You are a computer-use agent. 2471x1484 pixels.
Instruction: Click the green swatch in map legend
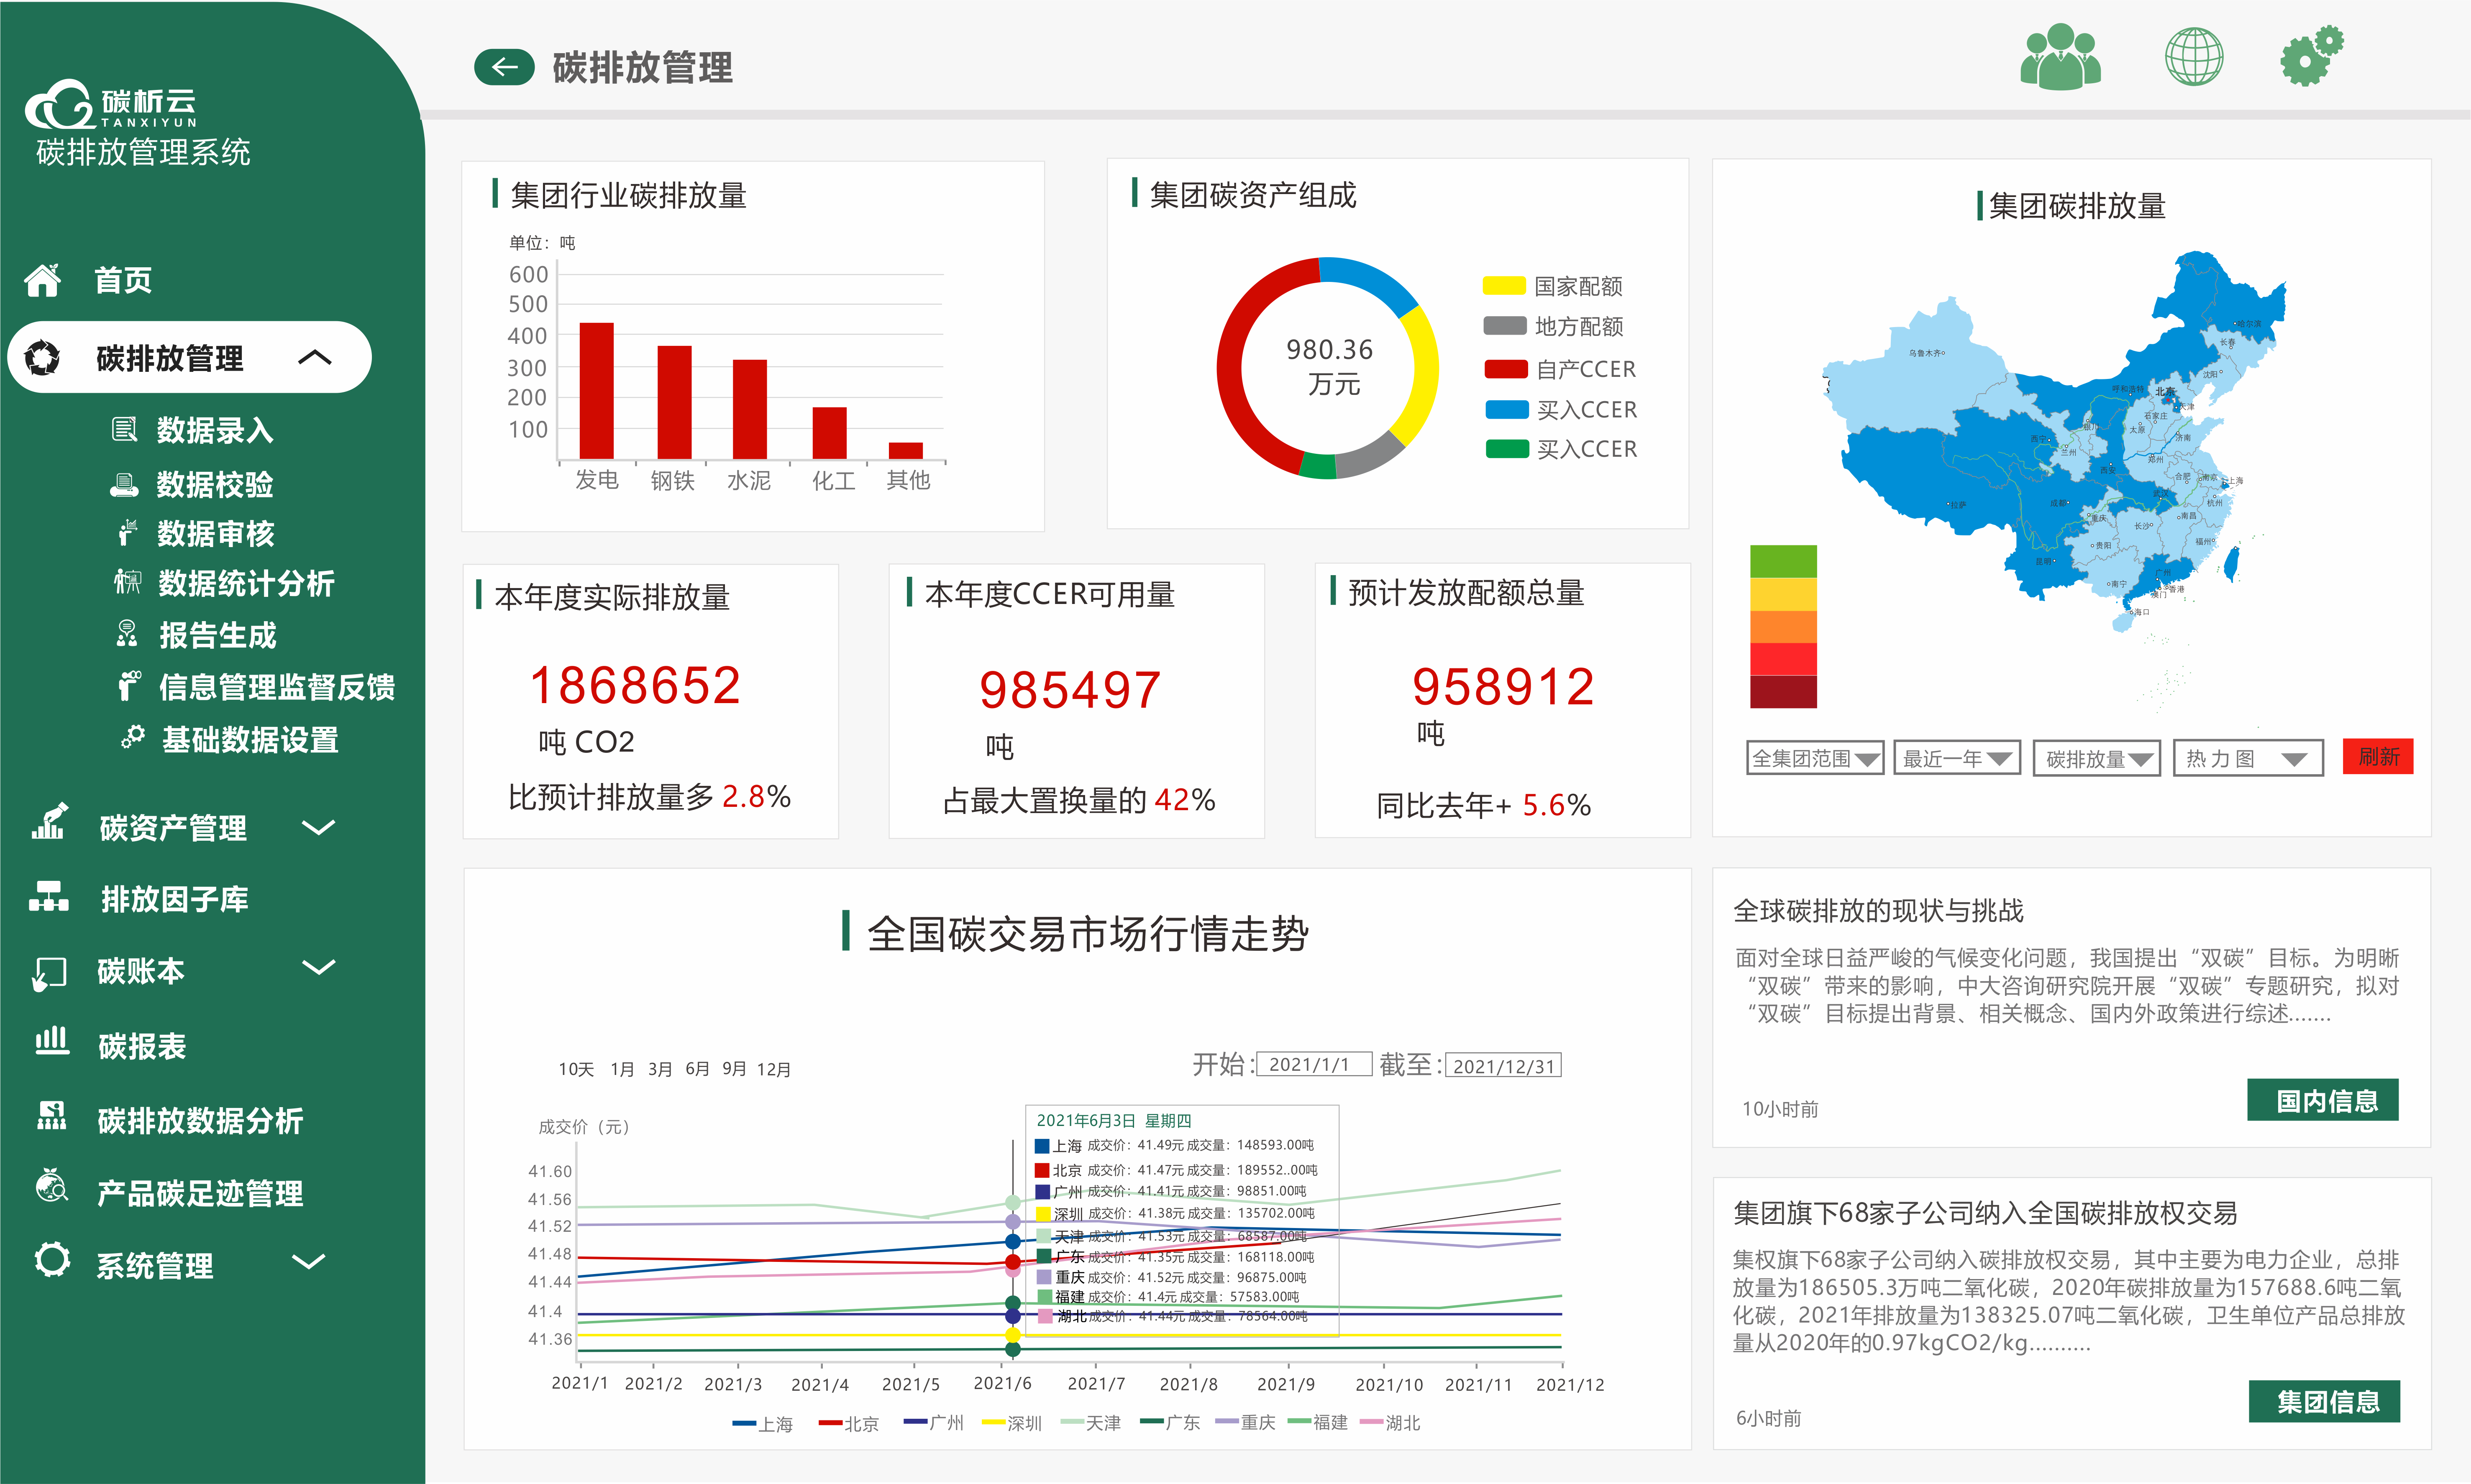pyautogui.click(x=1783, y=561)
